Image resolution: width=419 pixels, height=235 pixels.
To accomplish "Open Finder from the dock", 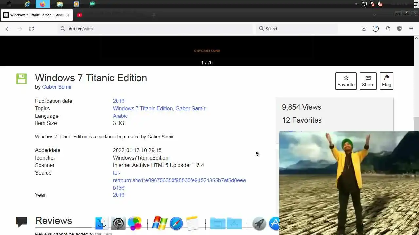I will point(102,224).
